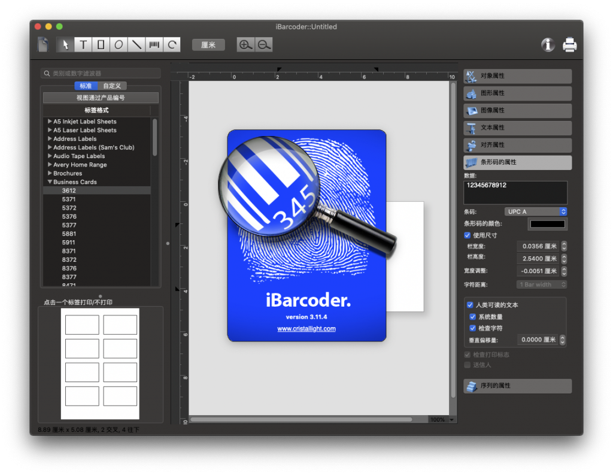Viewport: 613px width, 475px height.
Task: Open the 文本属性 section
Action: tap(518, 128)
